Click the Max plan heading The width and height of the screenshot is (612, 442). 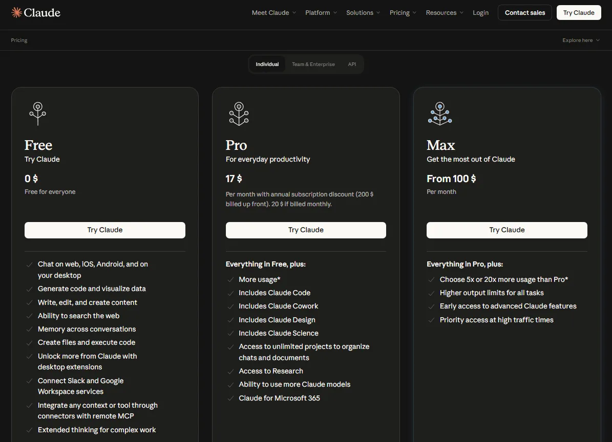pyautogui.click(x=440, y=145)
